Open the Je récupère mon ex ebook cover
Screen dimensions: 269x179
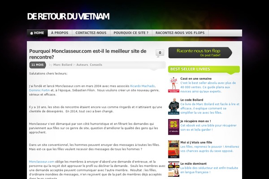click(x=174, y=127)
